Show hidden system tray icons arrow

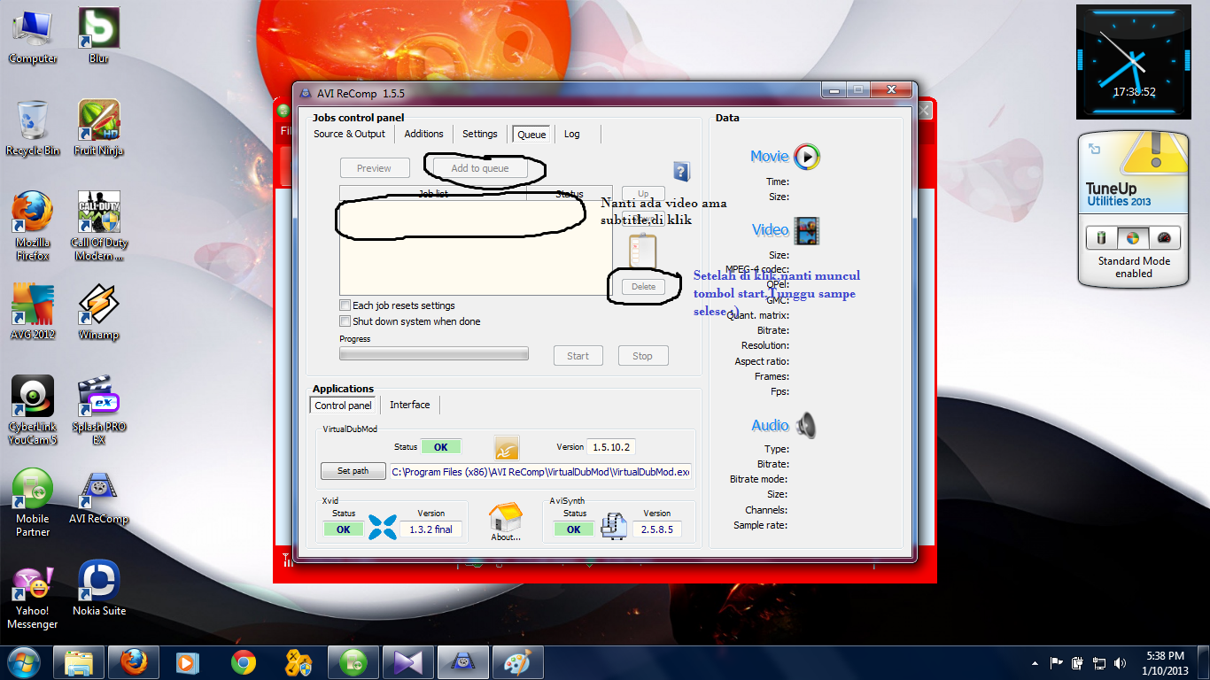(x=1035, y=662)
